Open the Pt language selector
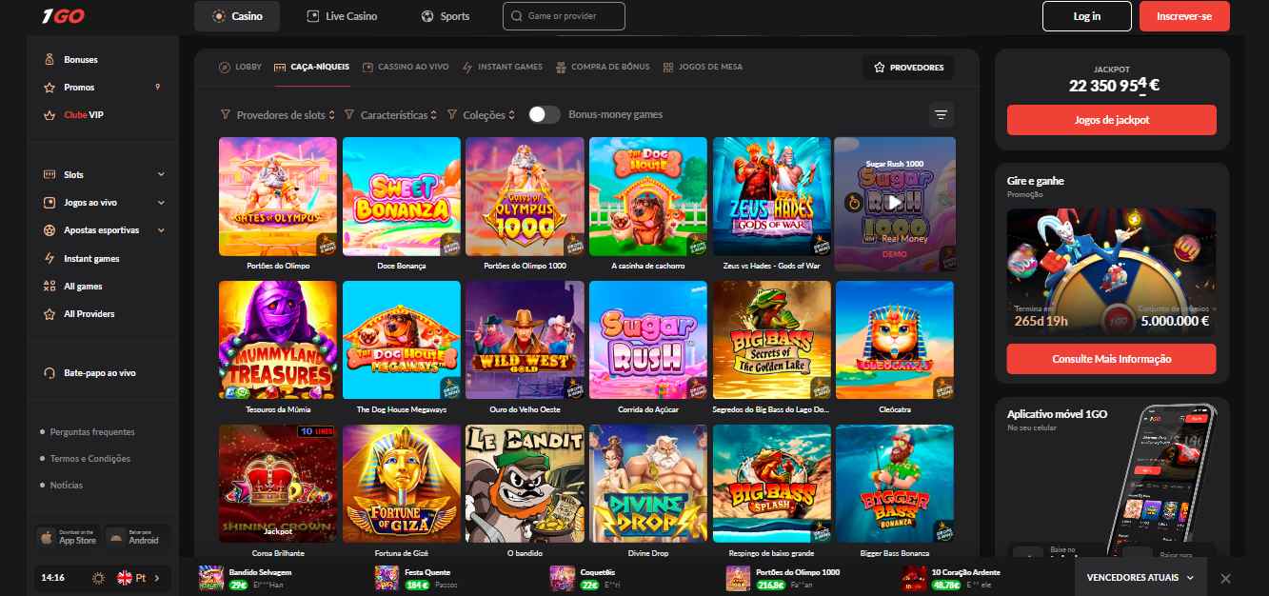The image size is (1269, 596). pyautogui.click(x=138, y=578)
